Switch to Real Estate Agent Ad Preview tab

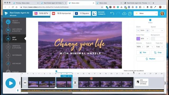click(x=137, y=3)
